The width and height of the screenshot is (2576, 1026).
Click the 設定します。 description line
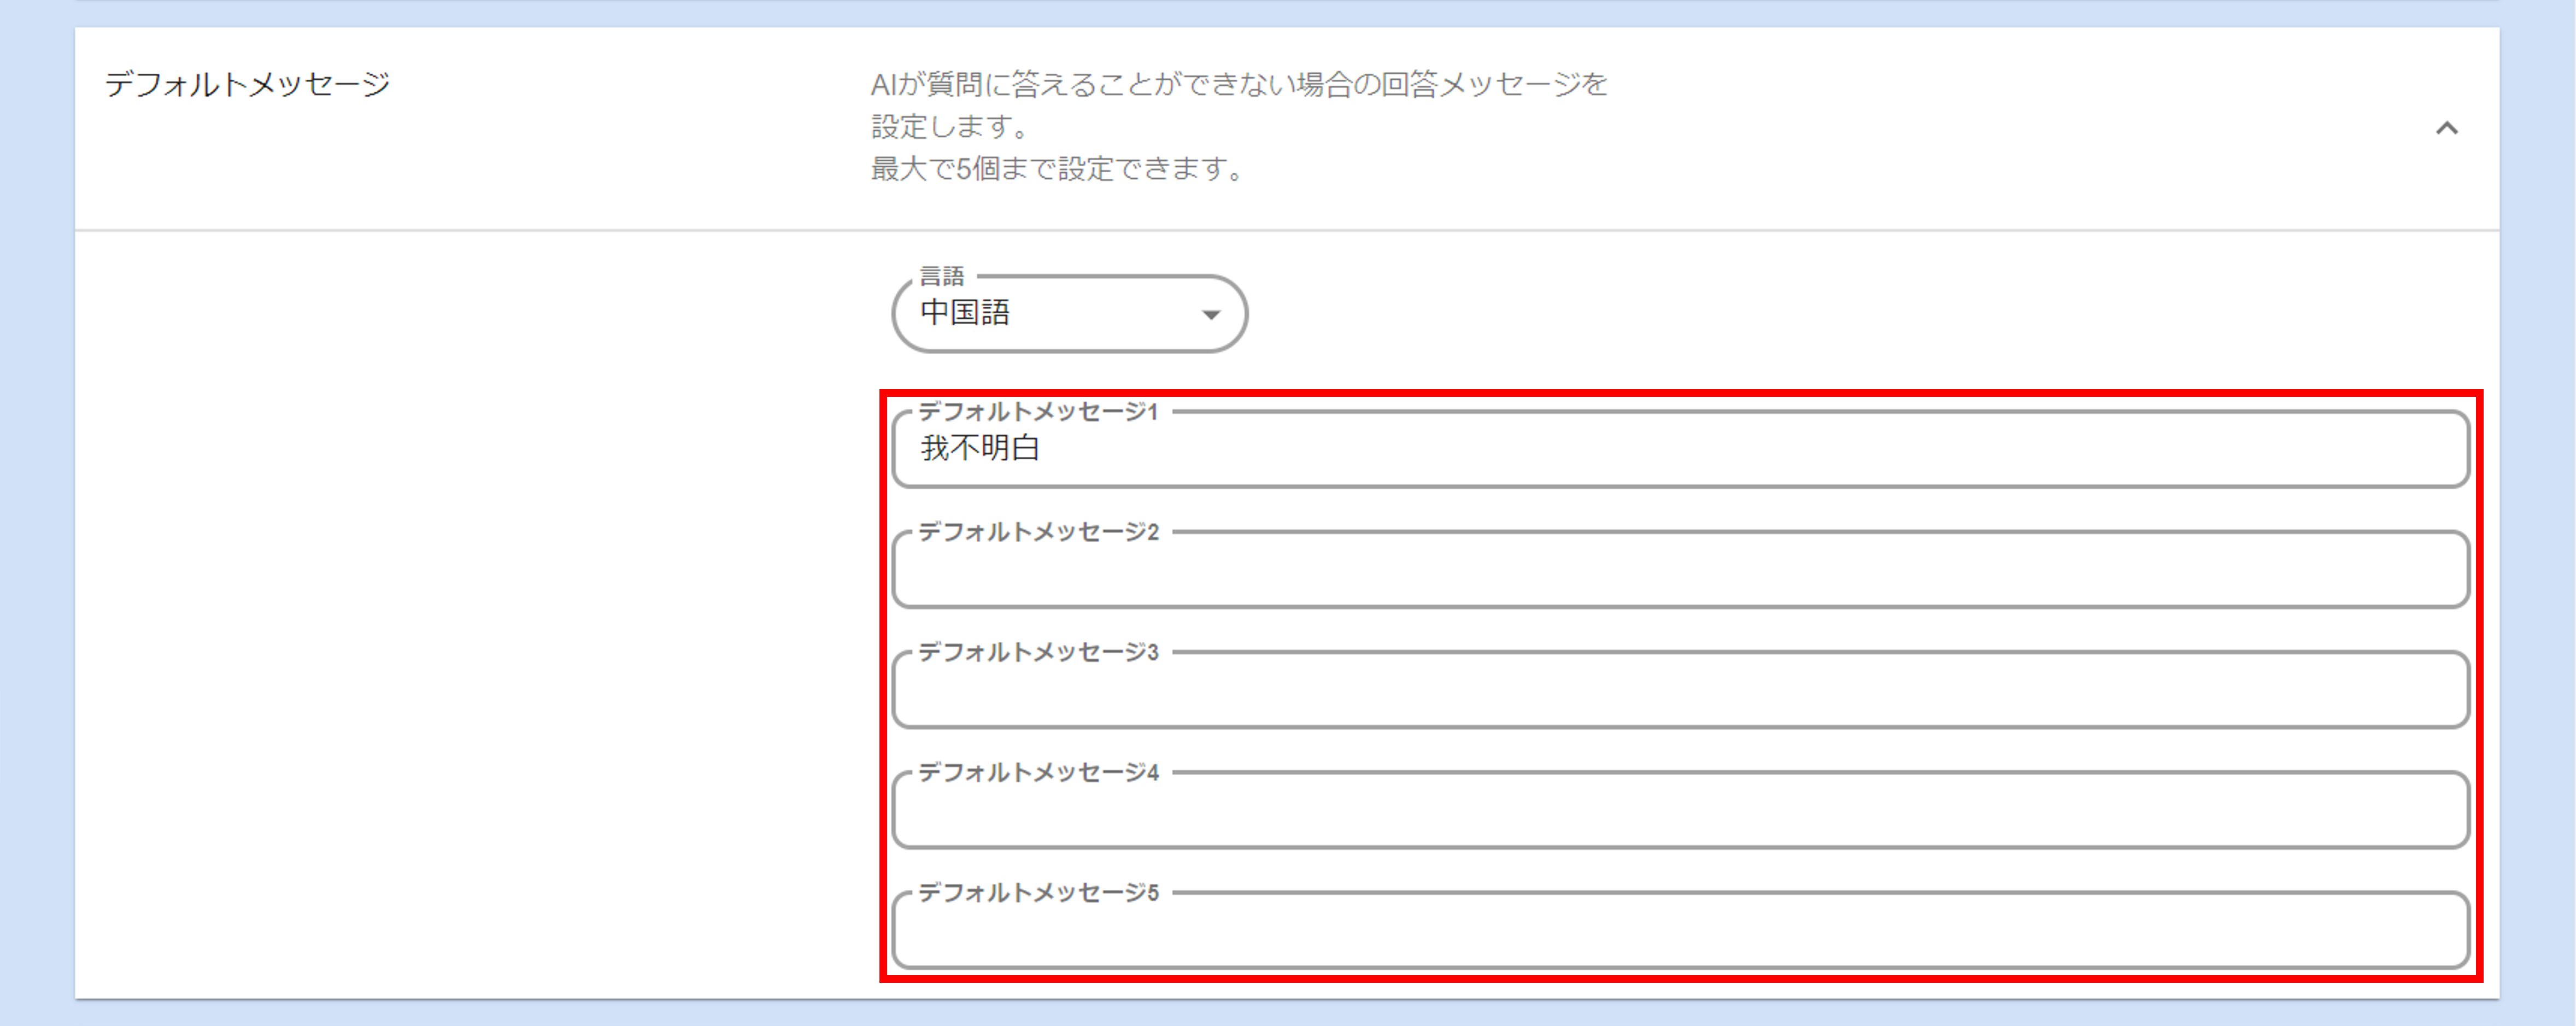tap(950, 127)
